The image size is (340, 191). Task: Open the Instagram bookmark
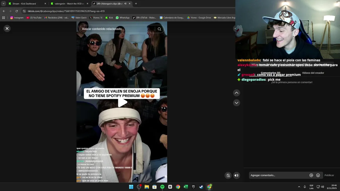coord(17,18)
